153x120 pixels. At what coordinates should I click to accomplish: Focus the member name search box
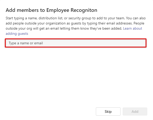(76, 43)
